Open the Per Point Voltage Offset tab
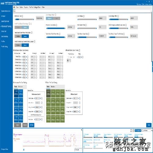 [x=35, y=7]
